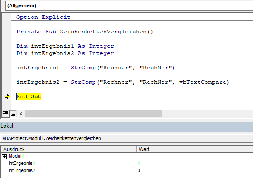
Task: Click value 1 of intErgebnis1
Action: [x=139, y=163]
